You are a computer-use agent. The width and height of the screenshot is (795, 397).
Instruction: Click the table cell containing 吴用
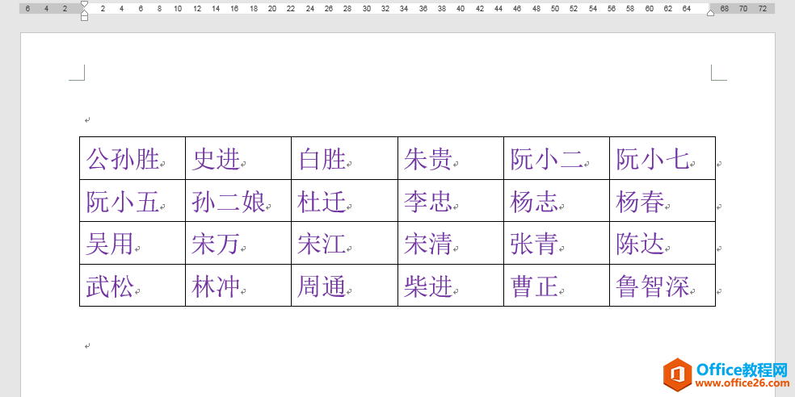(132, 243)
